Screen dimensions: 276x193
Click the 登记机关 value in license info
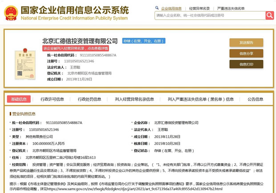tap(54, 151)
